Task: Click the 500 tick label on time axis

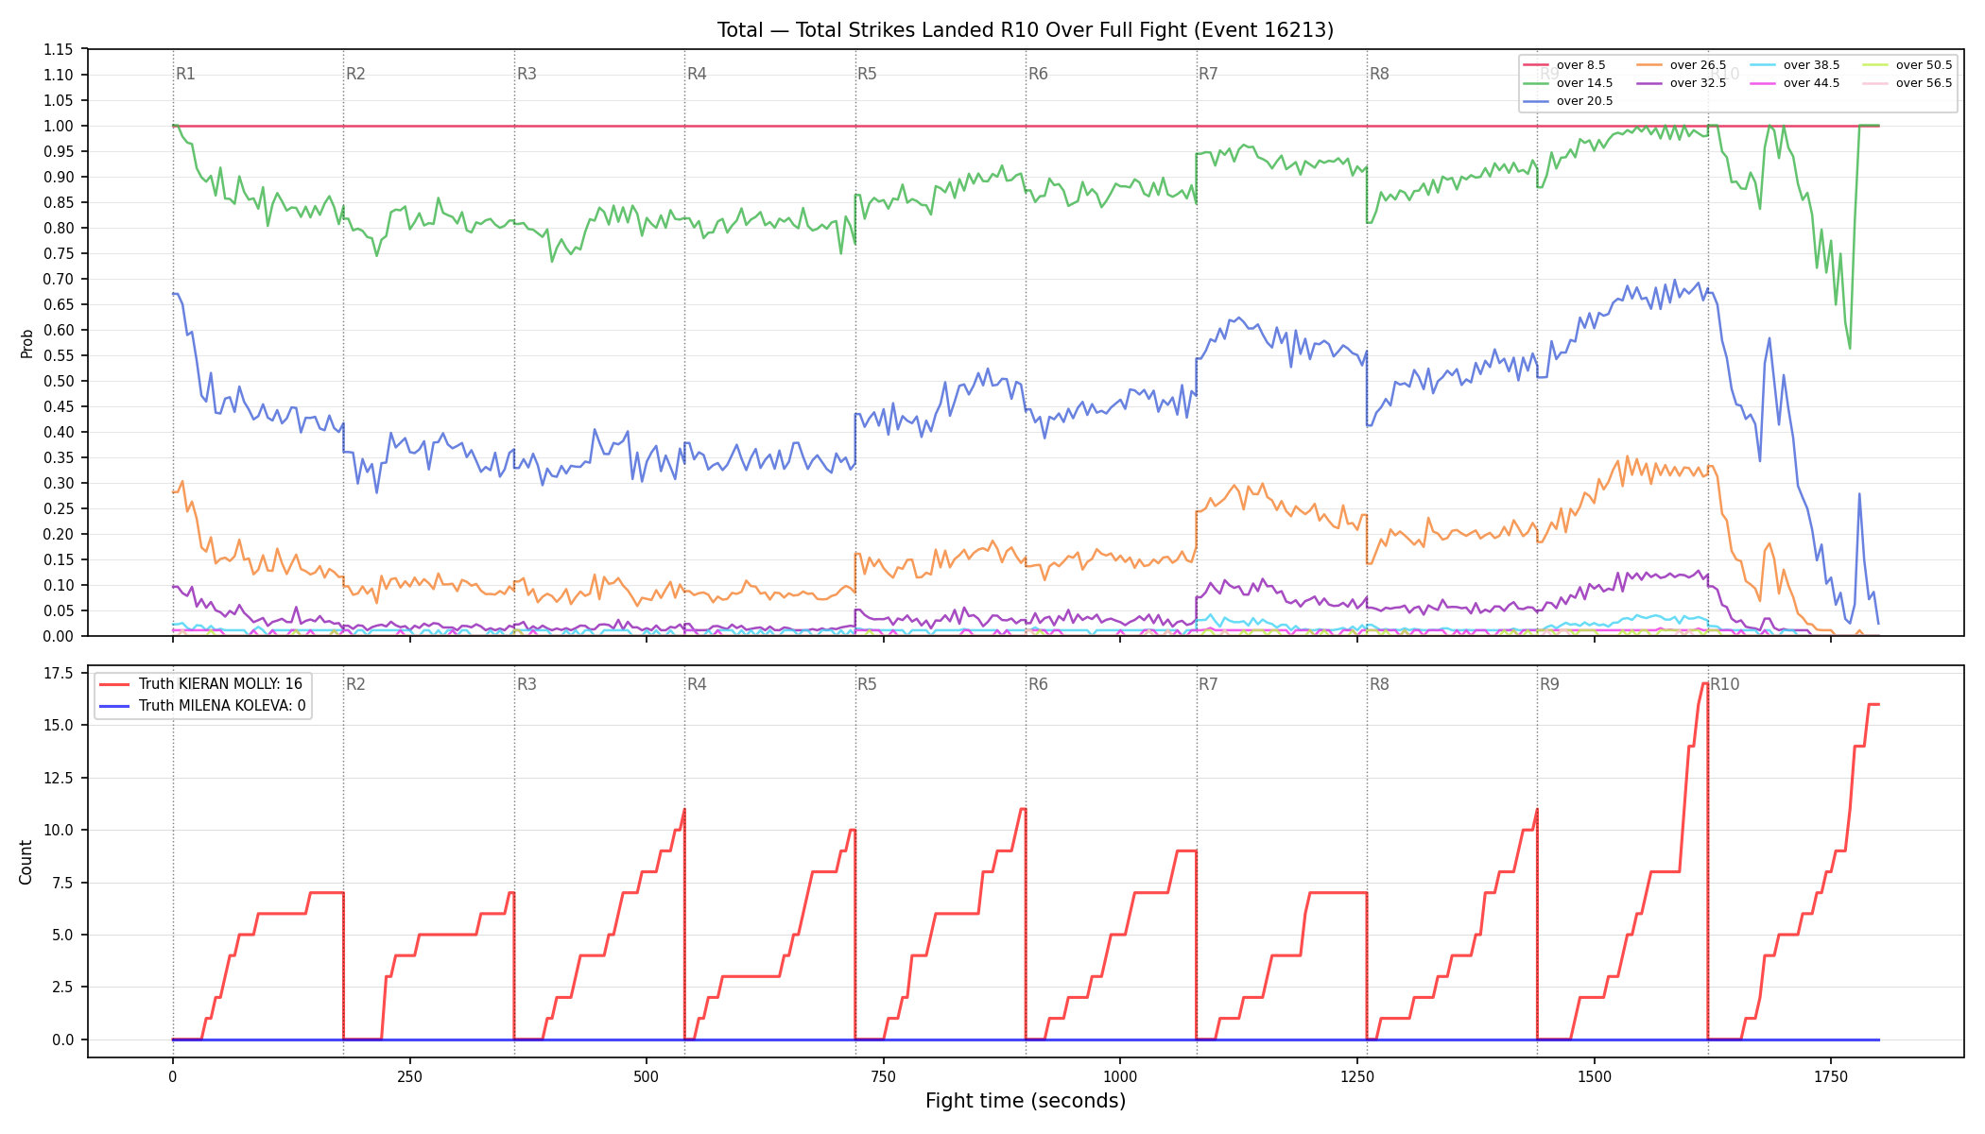Action: 646,1076
